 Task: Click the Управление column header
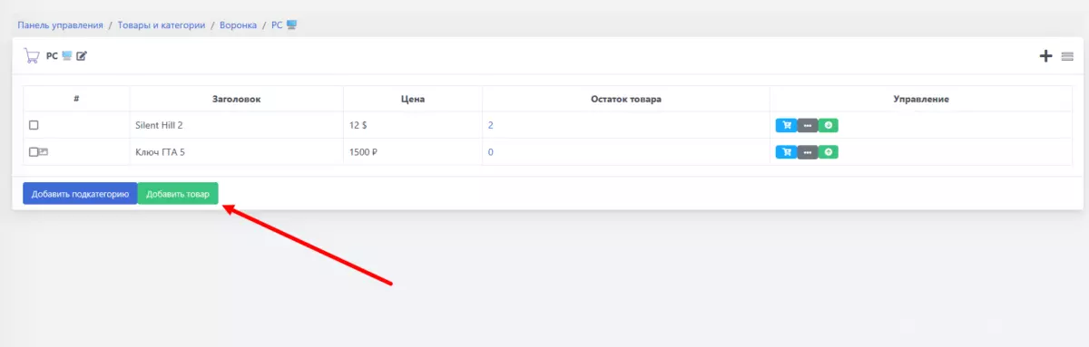click(920, 99)
